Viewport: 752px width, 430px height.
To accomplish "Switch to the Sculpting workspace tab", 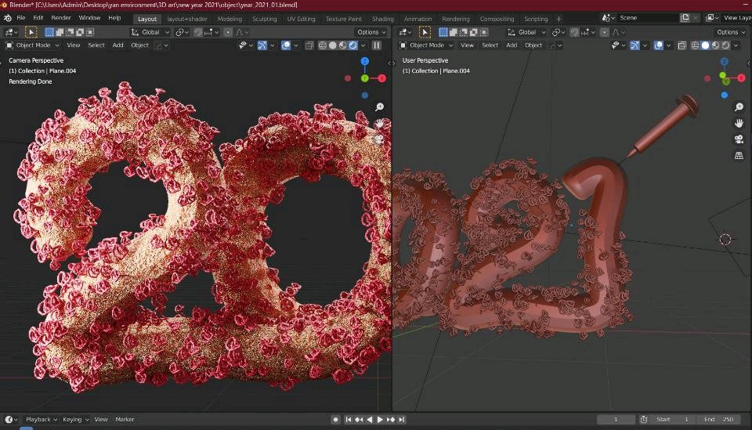I will click(264, 19).
